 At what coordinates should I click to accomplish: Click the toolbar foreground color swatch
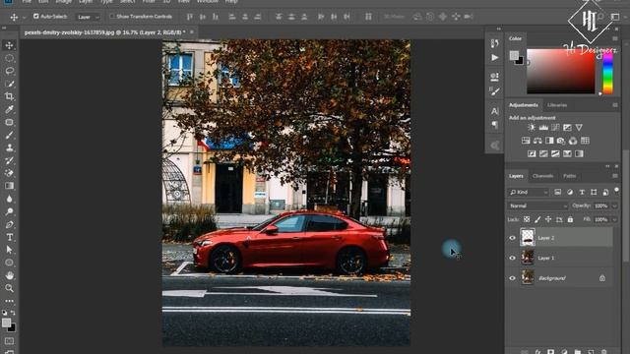[x=7, y=324]
